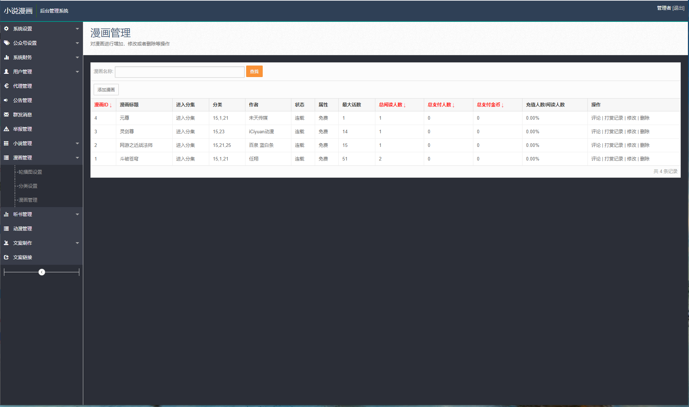Click the sidebar collapse slider handle

(x=42, y=272)
